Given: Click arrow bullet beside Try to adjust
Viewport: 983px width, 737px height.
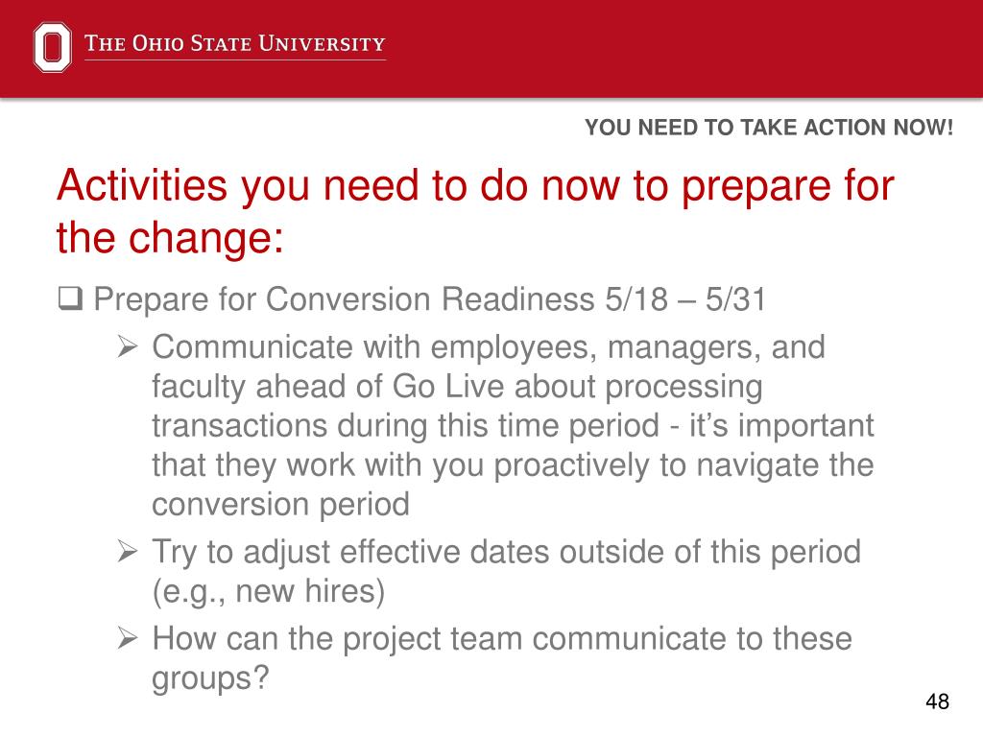Looking at the screenshot, I should 128,552.
